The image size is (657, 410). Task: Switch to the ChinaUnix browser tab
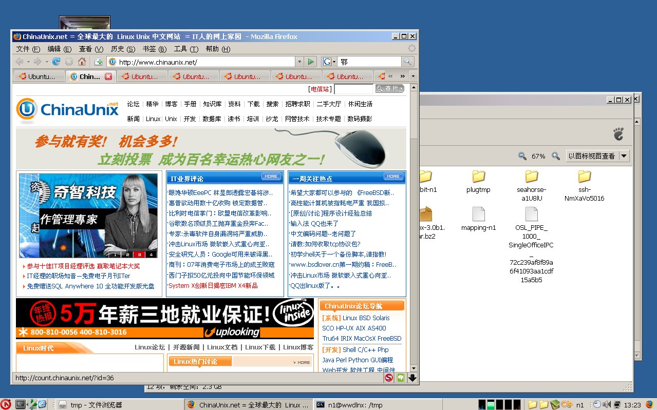coord(90,76)
